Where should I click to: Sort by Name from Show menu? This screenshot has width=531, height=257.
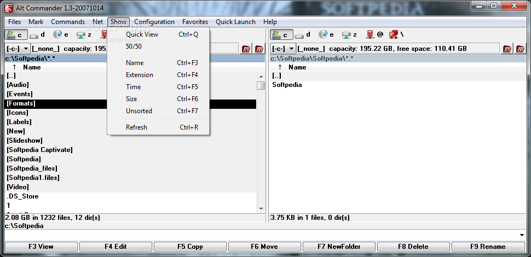158,63
